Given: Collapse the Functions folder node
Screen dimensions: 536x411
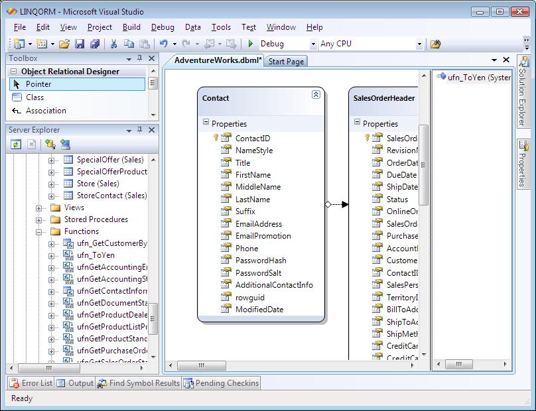Looking at the screenshot, I should click(38, 232).
